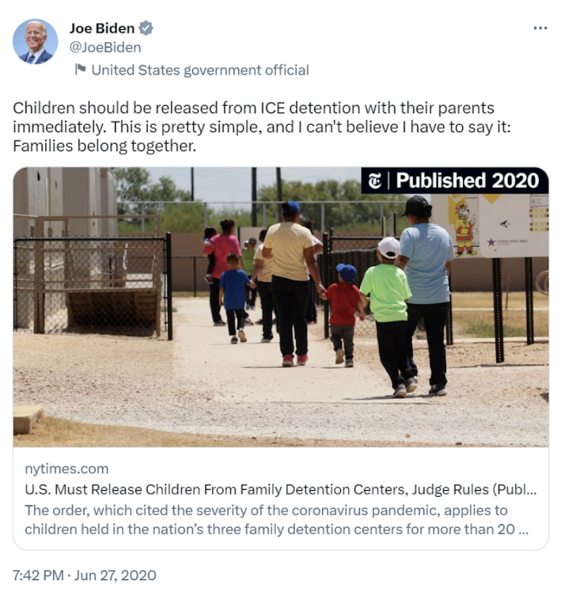The width and height of the screenshot is (564, 591).
Task: Click the Families belong together sentence
Action: tap(104, 146)
